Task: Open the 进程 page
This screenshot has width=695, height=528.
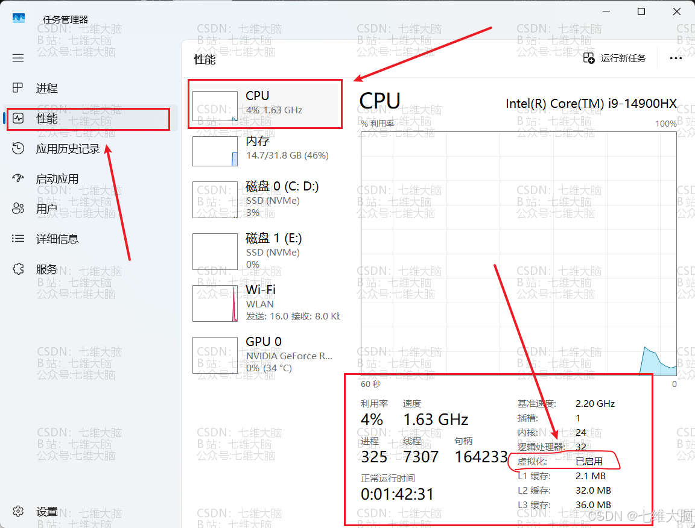Action: pyautogui.click(x=90, y=88)
